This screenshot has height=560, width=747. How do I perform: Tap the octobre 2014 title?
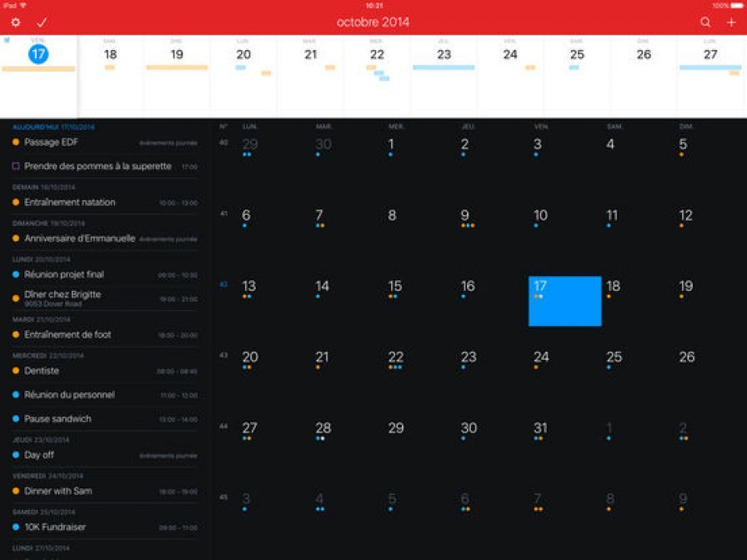pos(373,22)
